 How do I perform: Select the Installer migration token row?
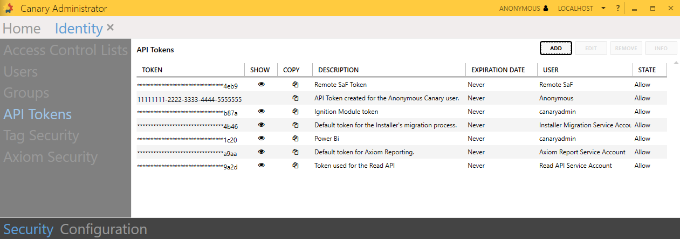pyautogui.click(x=386, y=125)
